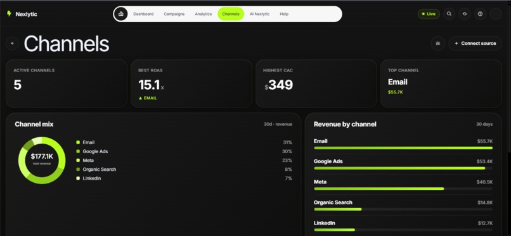Click the 31% share value
The height and width of the screenshot is (236, 511).
click(x=287, y=142)
